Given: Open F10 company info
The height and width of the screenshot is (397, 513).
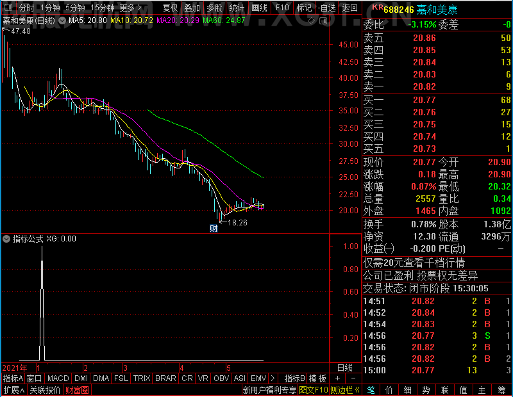Looking at the screenshot, I should [x=282, y=8].
